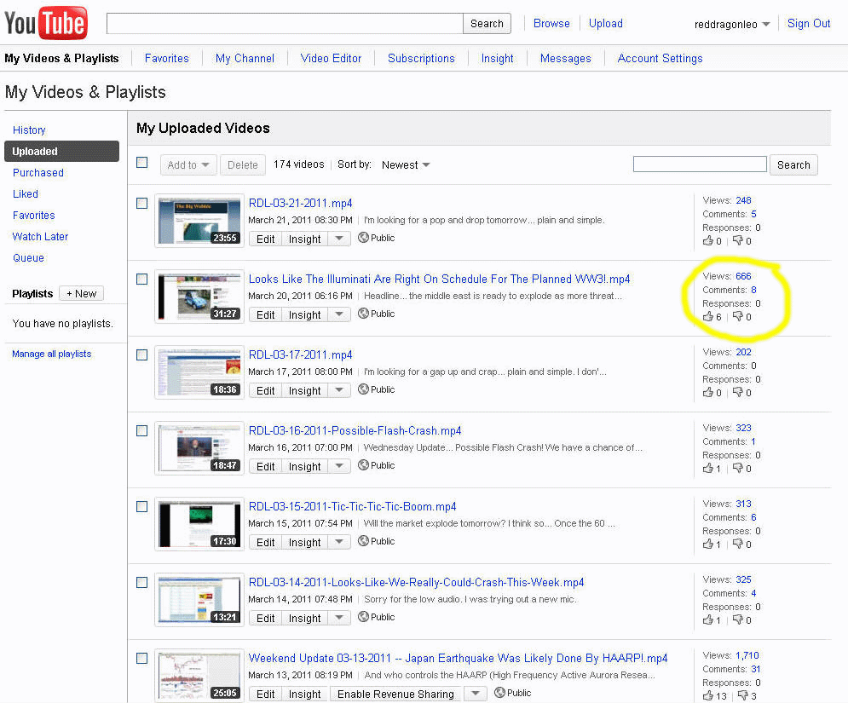Click thumbs up icon for RDL-03-17-2011 video
Viewport: 848px width, 703px height.
pyautogui.click(x=708, y=392)
